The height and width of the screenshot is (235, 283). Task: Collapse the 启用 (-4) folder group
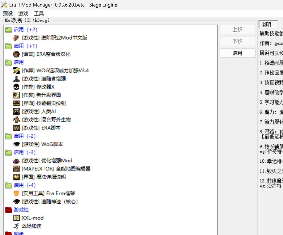click(8, 185)
